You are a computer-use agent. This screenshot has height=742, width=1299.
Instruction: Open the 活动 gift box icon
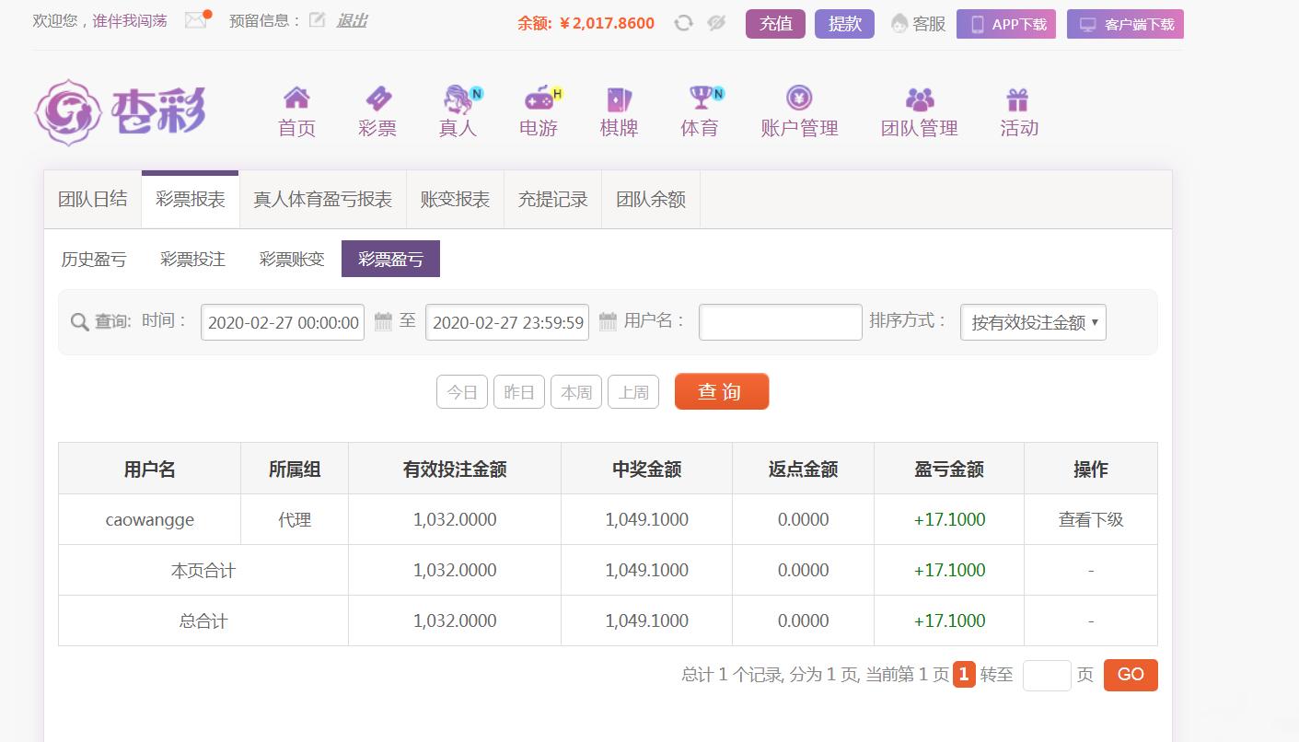click(1018, 98)
